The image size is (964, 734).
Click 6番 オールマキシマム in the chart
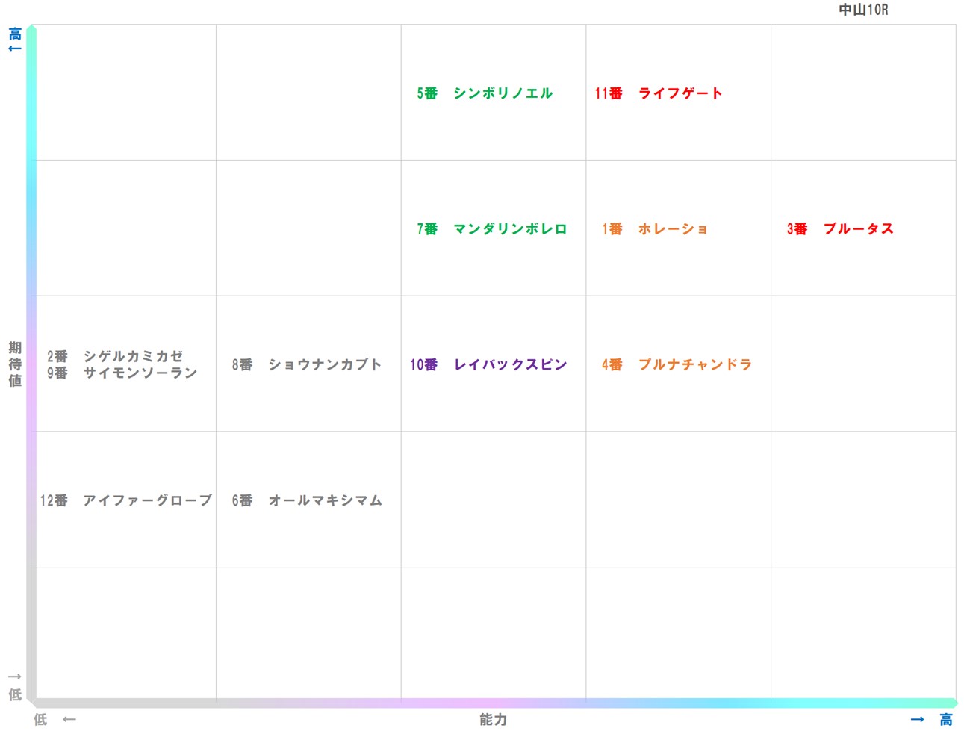pyautogui.click(x=307, y=500)
